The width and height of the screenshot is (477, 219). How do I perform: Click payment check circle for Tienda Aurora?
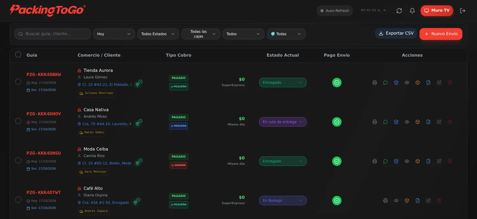pos(337,83)
